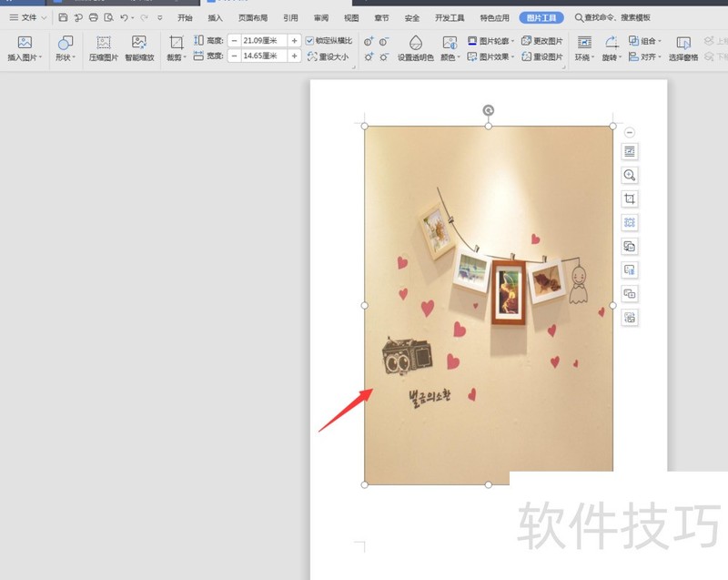Click the Undo arrow icon
The image size is (728, 580).
pyautogui.click(x=124, y=17)
